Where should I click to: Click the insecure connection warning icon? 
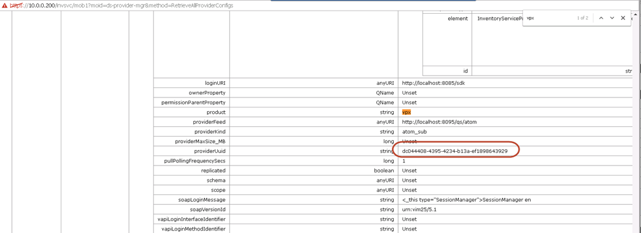click(x=5, y=5)
